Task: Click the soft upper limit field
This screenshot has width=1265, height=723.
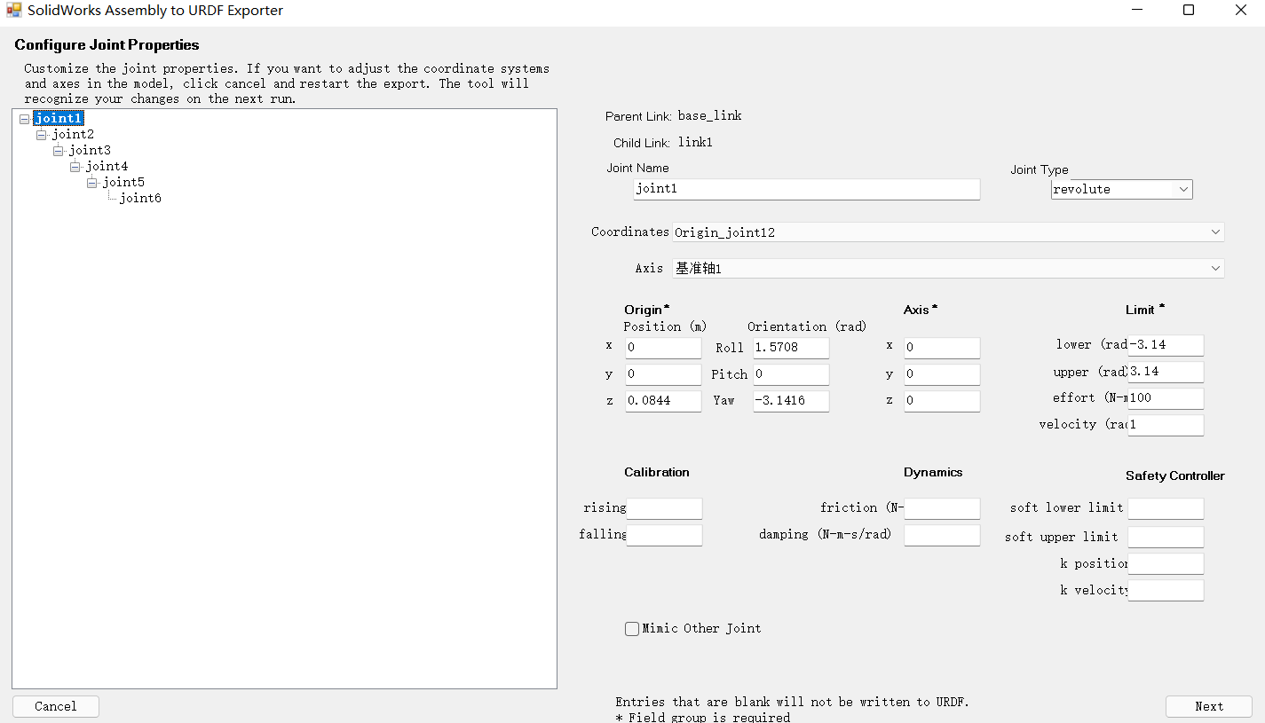Action: pyautogui.click(x=1166, y=537)
